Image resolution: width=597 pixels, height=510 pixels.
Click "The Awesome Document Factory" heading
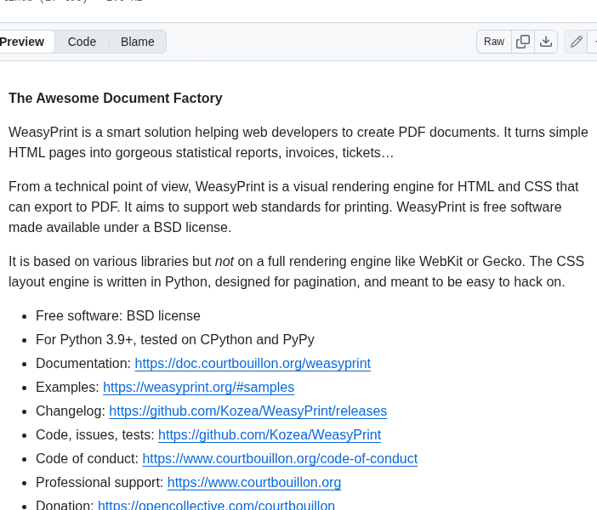point(116,98)
